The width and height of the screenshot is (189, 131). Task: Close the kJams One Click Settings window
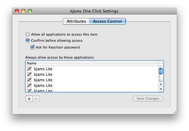(x=18, y=11)
